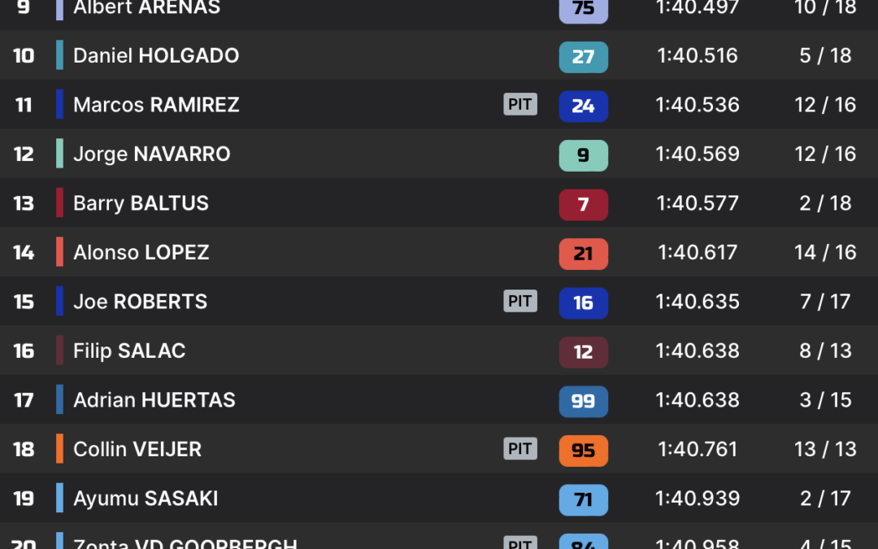Image resolution: width=878 pixels, height=549 pixels.
Task: Click the PIT badge beside Marcos Ramirez
Action: tap(520, 104)
